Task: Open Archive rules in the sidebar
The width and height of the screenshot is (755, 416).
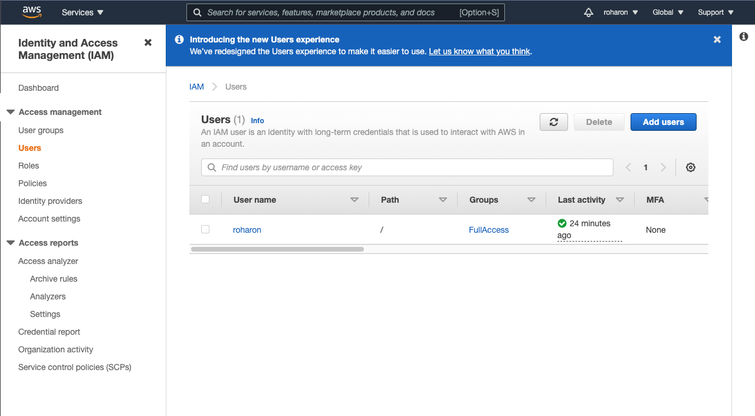Action: point(54,279)
